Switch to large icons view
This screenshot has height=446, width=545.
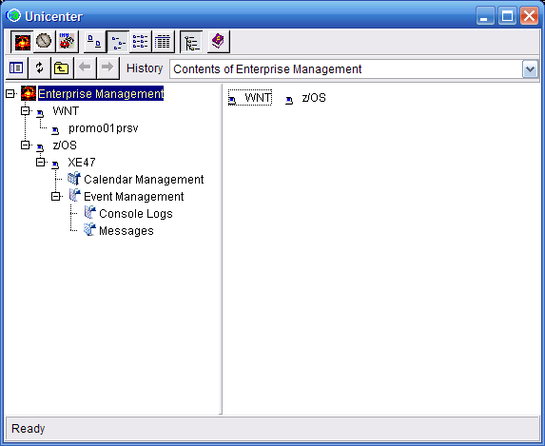[x=94, y=42]
